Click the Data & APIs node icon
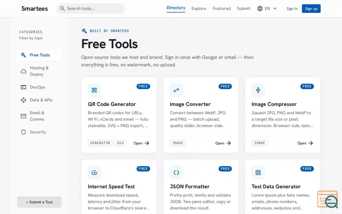This screenshot has width=342, height=214. click(x=24, y=100)
